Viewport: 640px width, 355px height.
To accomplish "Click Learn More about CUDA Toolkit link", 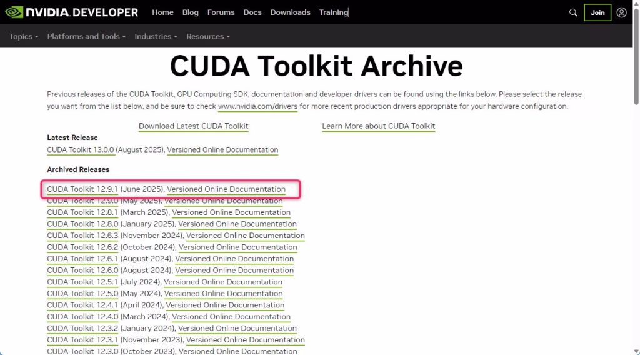I will pos(378,126).
